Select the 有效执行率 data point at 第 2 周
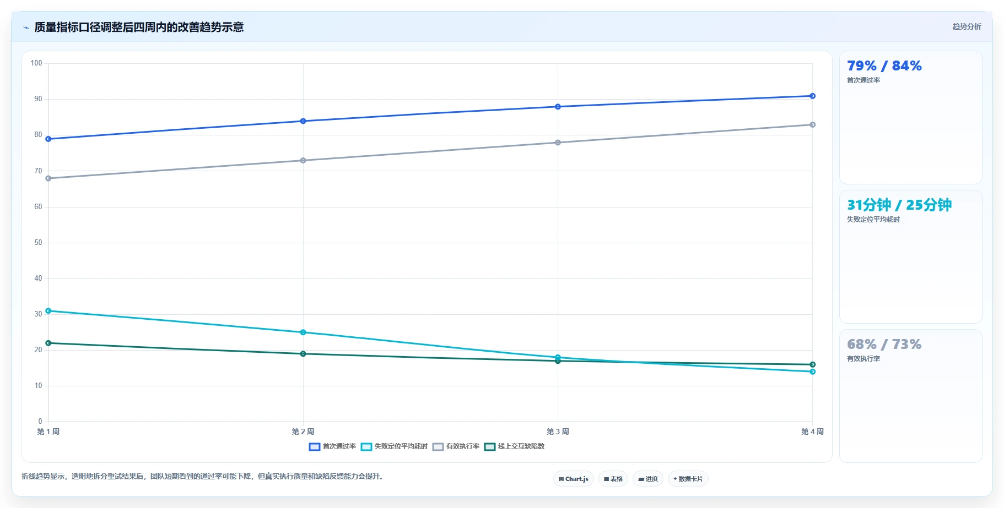Image resolution: width=1004 pixels, height=508 pixels. coord(303,160)
